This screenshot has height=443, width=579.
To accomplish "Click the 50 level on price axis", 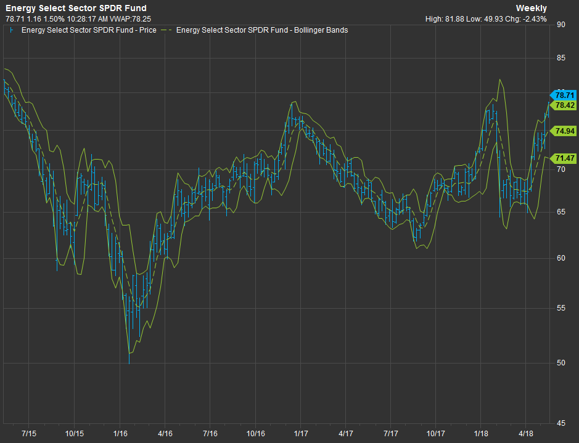I will [x=561, y=363].
